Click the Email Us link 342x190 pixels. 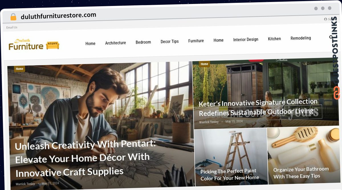point(12,28)
